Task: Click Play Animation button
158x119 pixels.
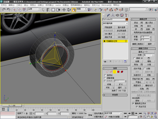Action: (133, 113)
